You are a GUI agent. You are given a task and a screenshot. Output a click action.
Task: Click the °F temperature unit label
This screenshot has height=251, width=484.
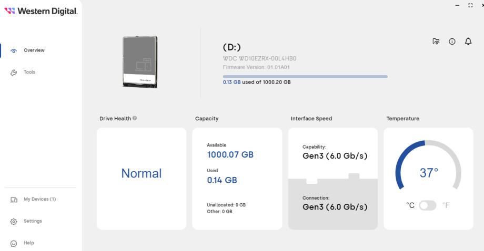[446, 205]
